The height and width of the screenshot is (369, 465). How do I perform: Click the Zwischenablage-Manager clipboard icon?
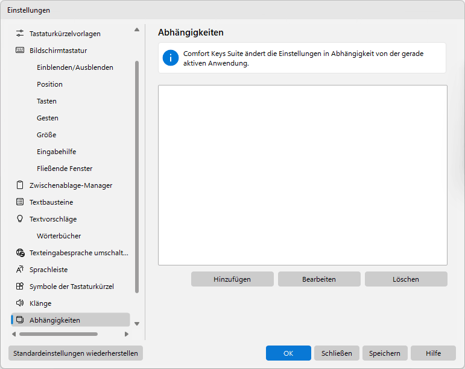(x=20, y=185)
